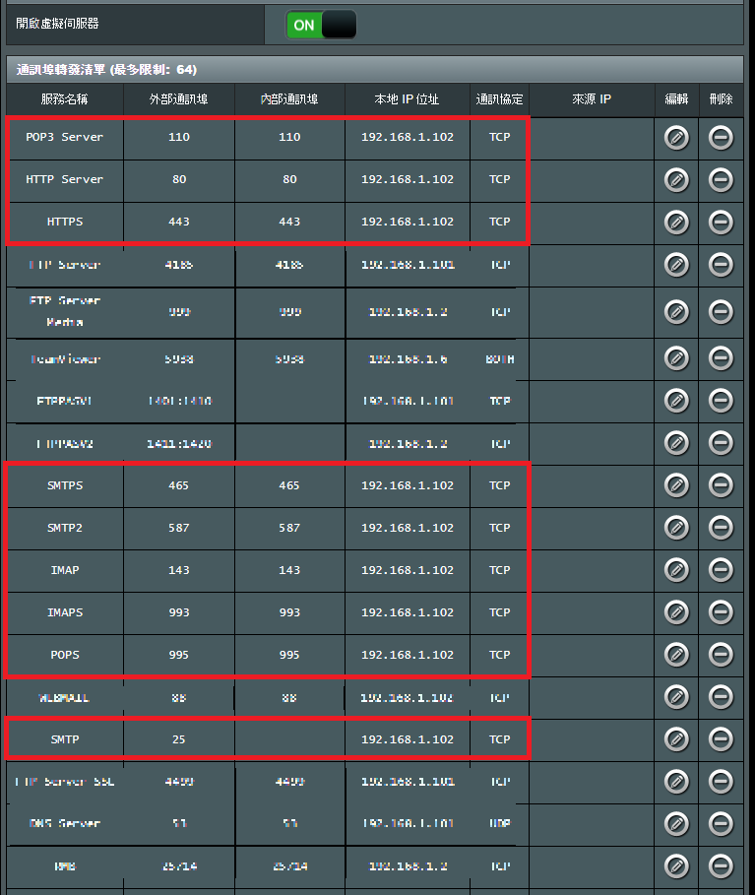Delete the POP3 Server rule
Image resolution: width=755 pixels, height=895 pixels.
pyautogui.click(x=721, y=138)
